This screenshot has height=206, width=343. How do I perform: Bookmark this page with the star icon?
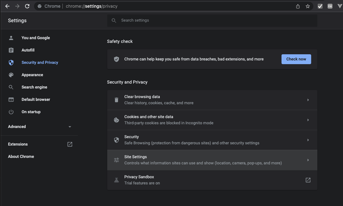pos(308,6)
